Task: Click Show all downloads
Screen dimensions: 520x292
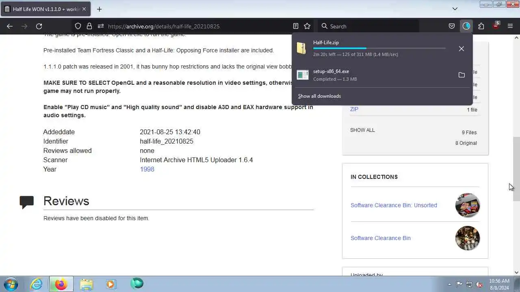Action: (319, 96)
